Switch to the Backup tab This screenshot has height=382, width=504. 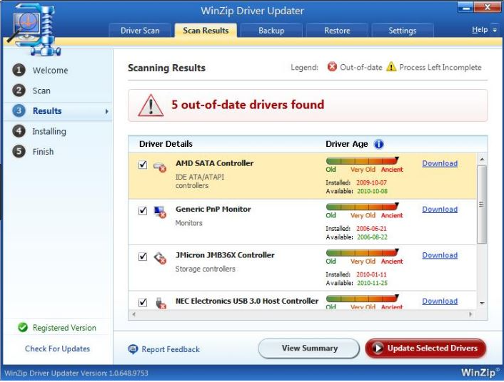point(271,31)
